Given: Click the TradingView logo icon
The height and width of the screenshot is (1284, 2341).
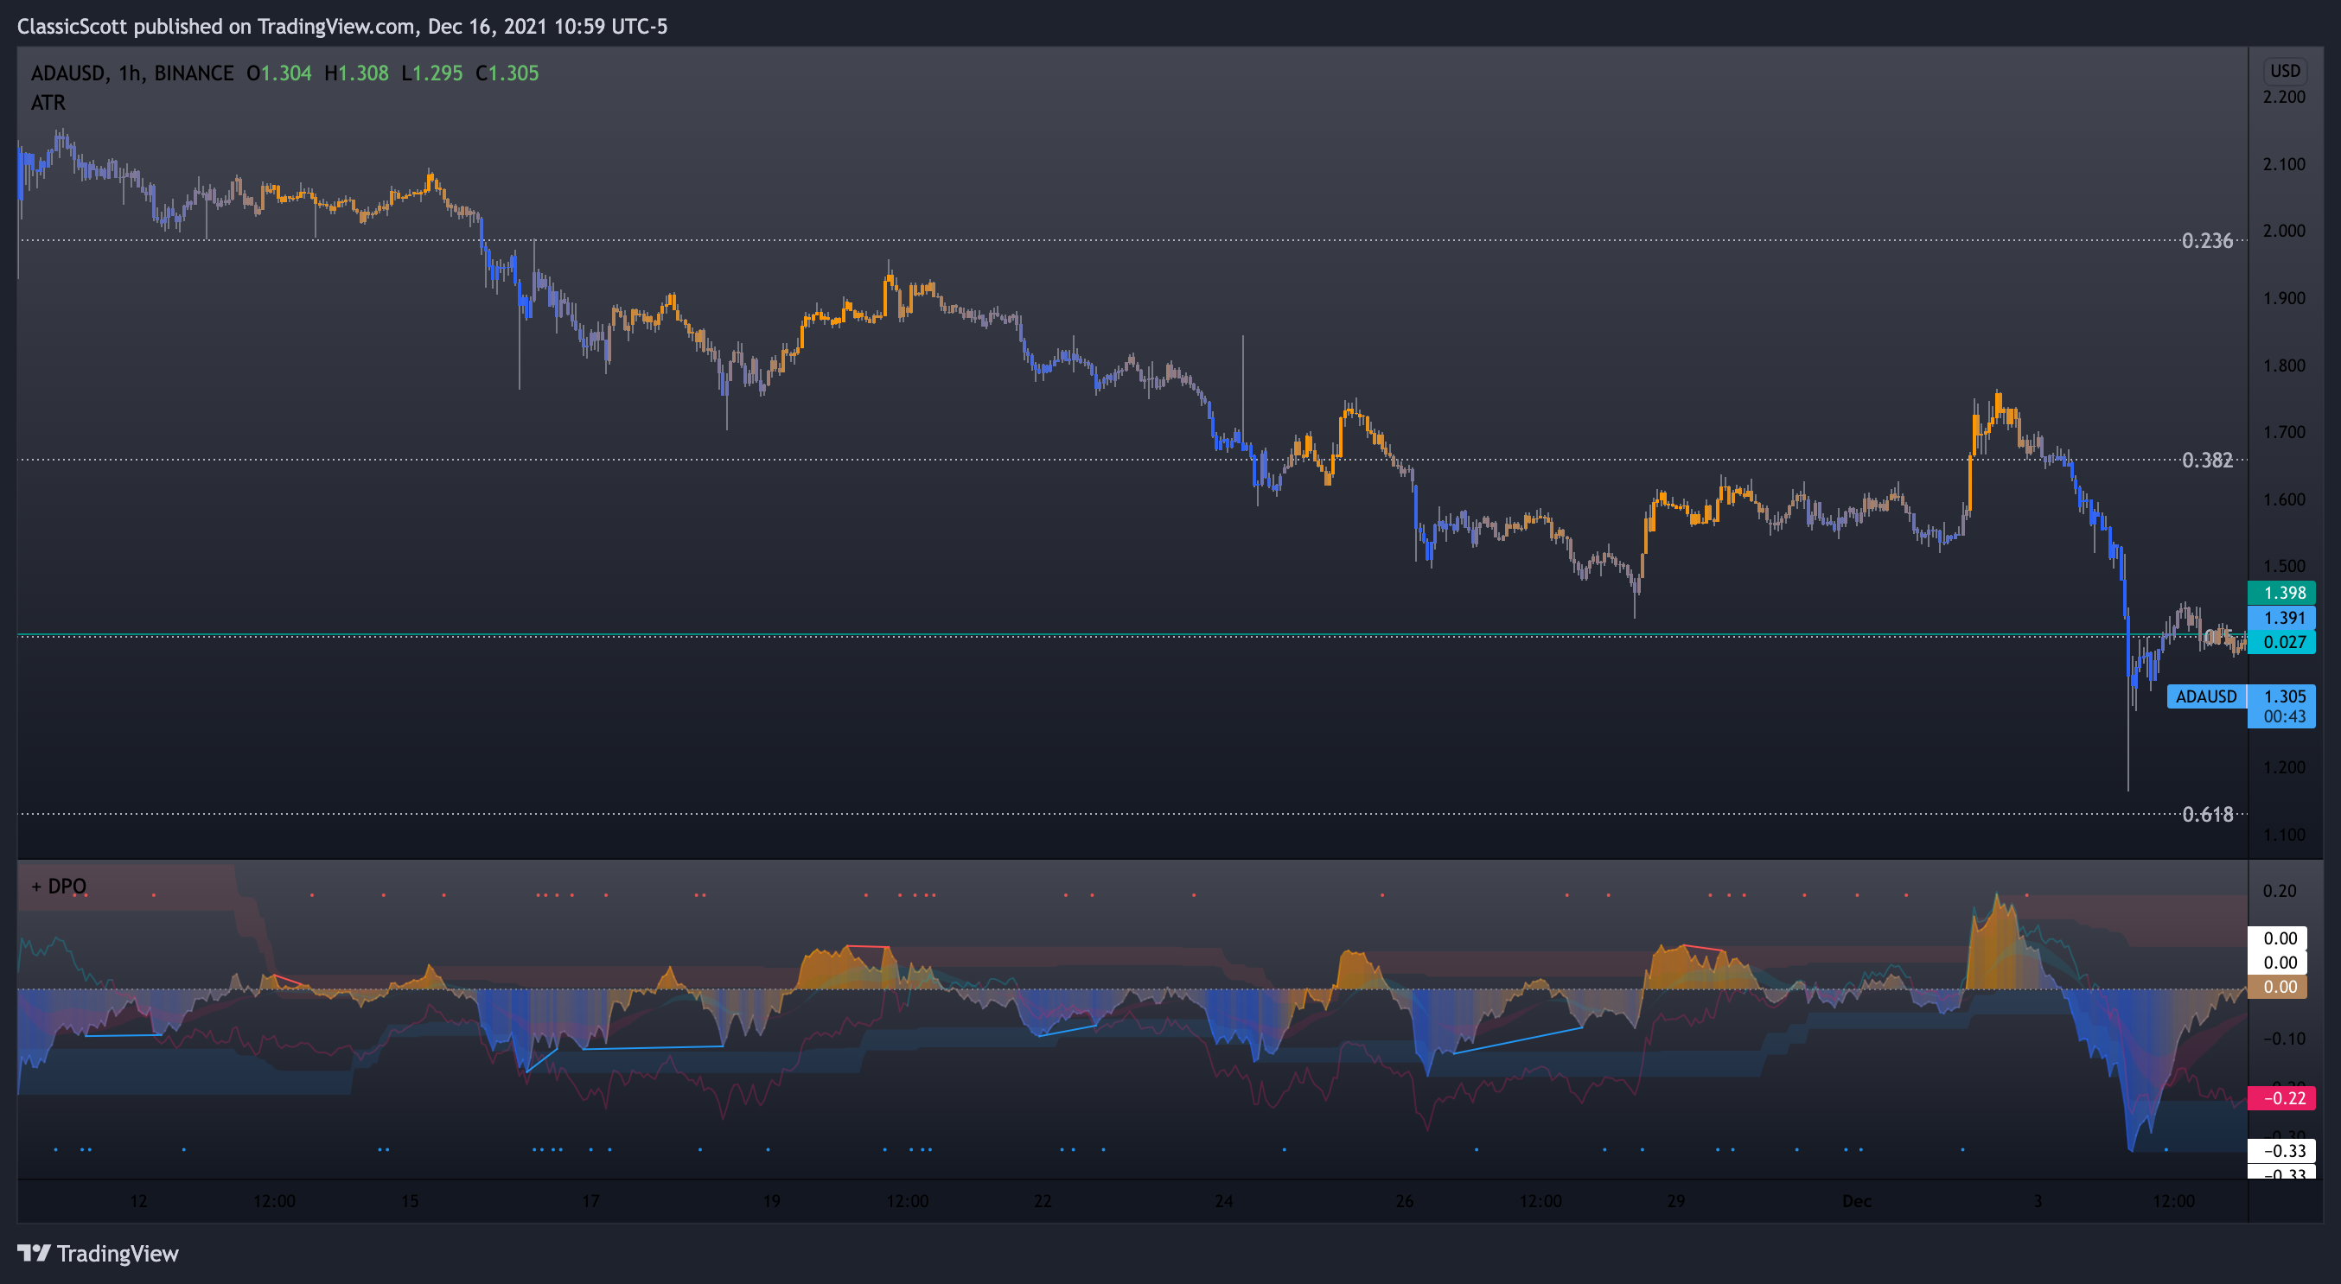Looking at the screenshot, I should point(34,1253).
